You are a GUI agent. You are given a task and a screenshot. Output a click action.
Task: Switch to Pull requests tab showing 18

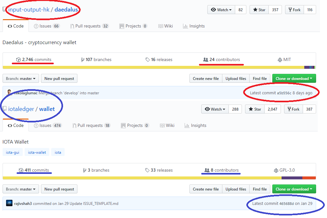(91, 126)
